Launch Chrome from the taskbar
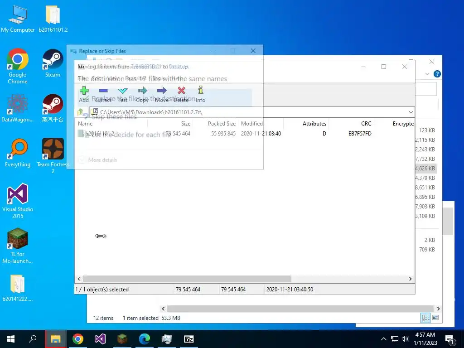This screenshot has width=464, height=348. [x=78, y=339]
